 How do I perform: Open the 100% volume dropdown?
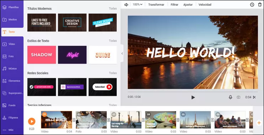137,5
